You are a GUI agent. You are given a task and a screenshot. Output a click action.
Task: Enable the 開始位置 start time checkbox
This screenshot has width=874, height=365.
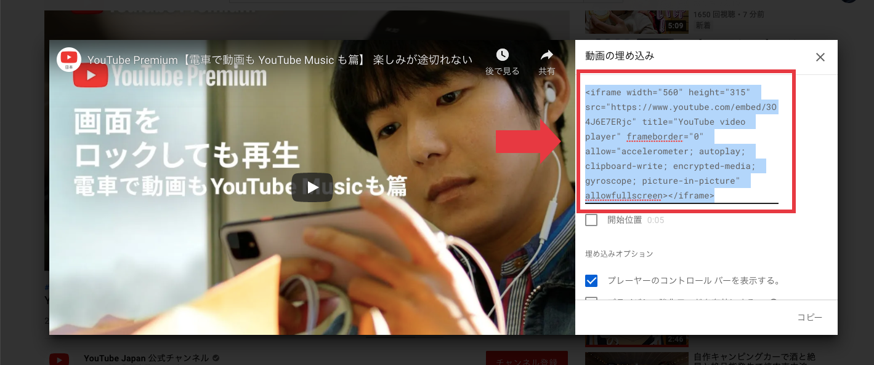(x=591, y=220)
